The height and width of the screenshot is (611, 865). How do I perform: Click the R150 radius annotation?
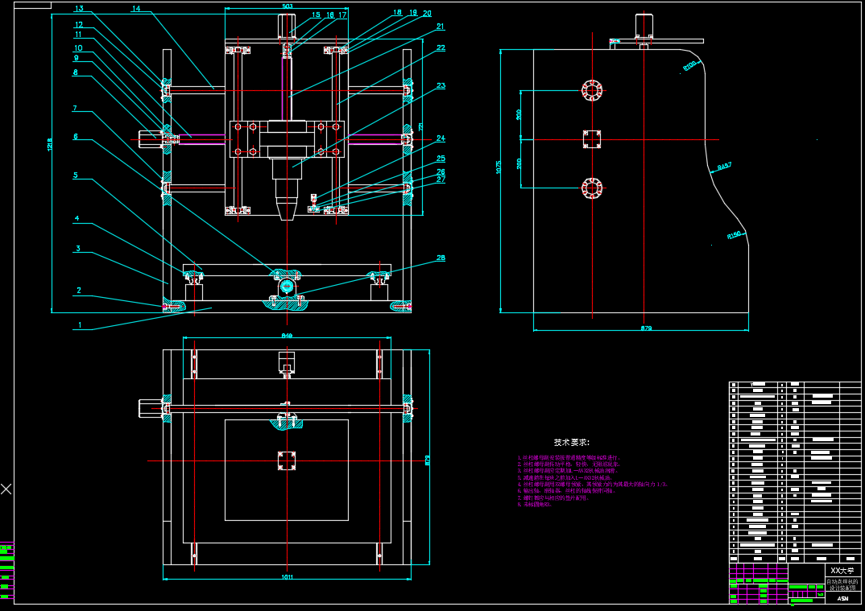[x=733, y=236]
